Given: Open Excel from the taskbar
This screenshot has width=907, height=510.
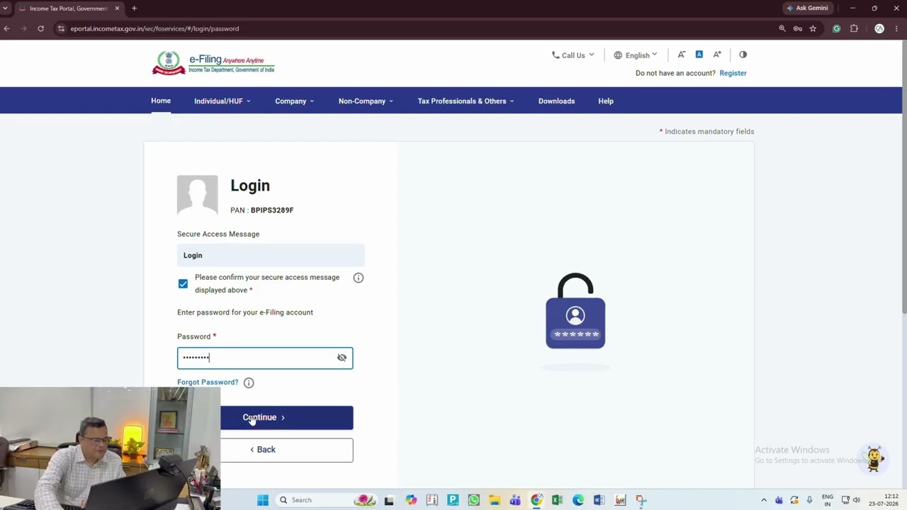Looking at the screenshot, I should [558, 500].
